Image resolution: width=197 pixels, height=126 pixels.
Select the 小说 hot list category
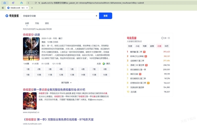(138, 46)
